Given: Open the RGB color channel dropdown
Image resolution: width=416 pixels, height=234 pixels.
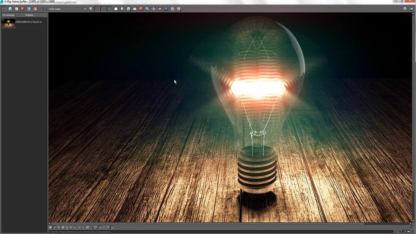Looking at the screenshot, I should (68, 9).
